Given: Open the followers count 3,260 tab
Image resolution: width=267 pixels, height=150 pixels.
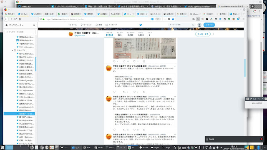Looking at the screenshot, I should pyautogui.click(x=131, y=34).
